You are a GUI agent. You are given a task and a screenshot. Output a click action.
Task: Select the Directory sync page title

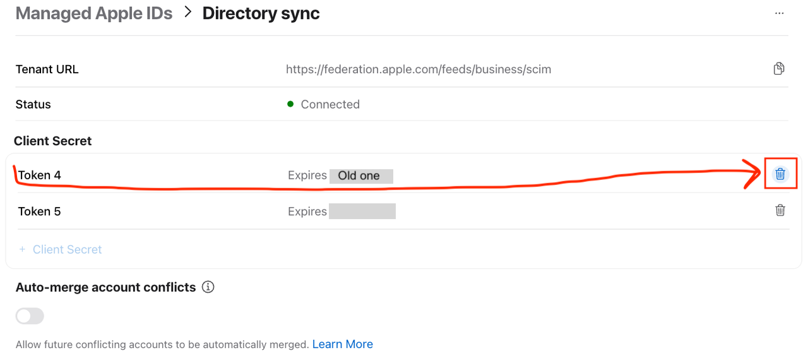click(261, 13)
